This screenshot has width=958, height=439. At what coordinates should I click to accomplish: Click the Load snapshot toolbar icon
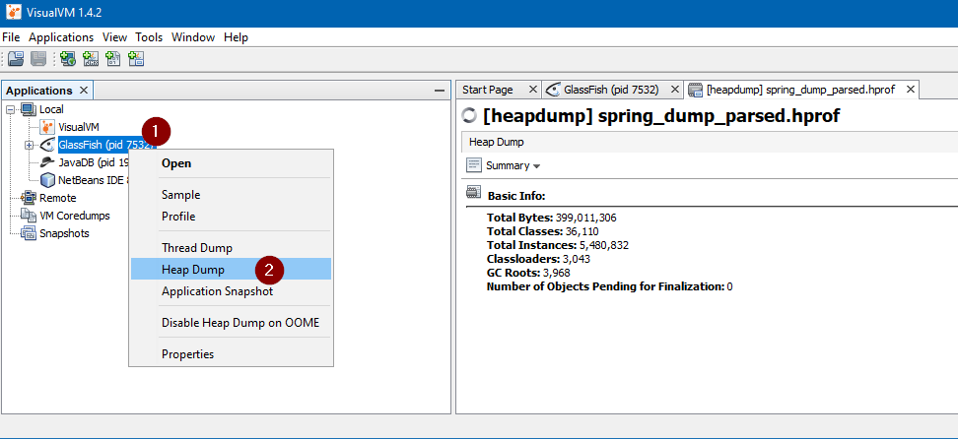(16, 59)
